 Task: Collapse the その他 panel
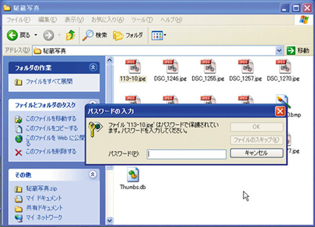(93, 174)
